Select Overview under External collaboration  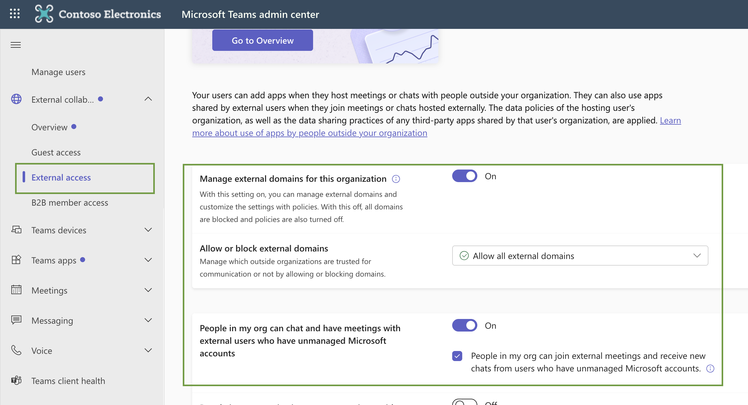tap(50, 127)
